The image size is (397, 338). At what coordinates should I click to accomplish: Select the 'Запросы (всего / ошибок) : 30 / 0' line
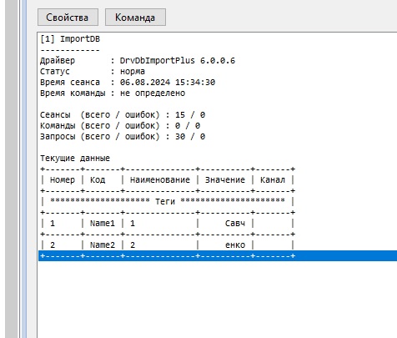point(123,136)
